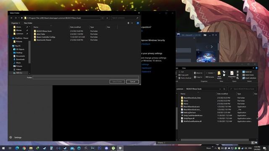
Task: Go forward in Select Folder dialog
Action: 16,18
